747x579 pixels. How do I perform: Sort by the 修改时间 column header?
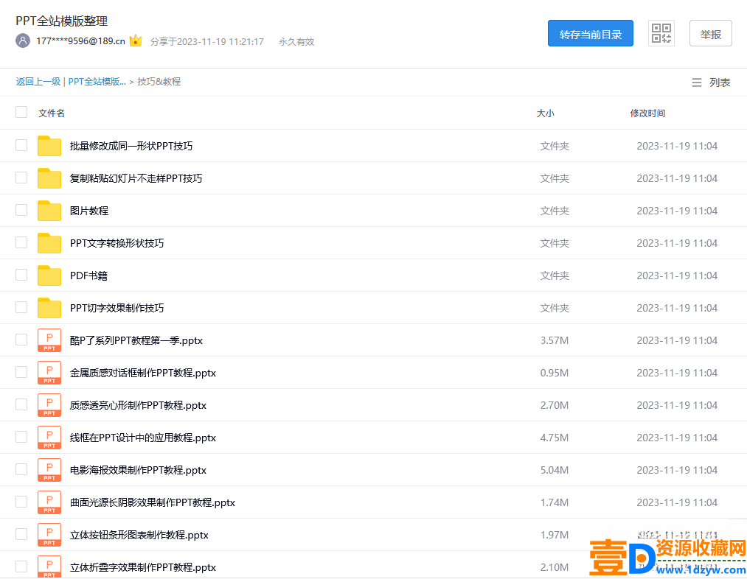click(647, 113)
